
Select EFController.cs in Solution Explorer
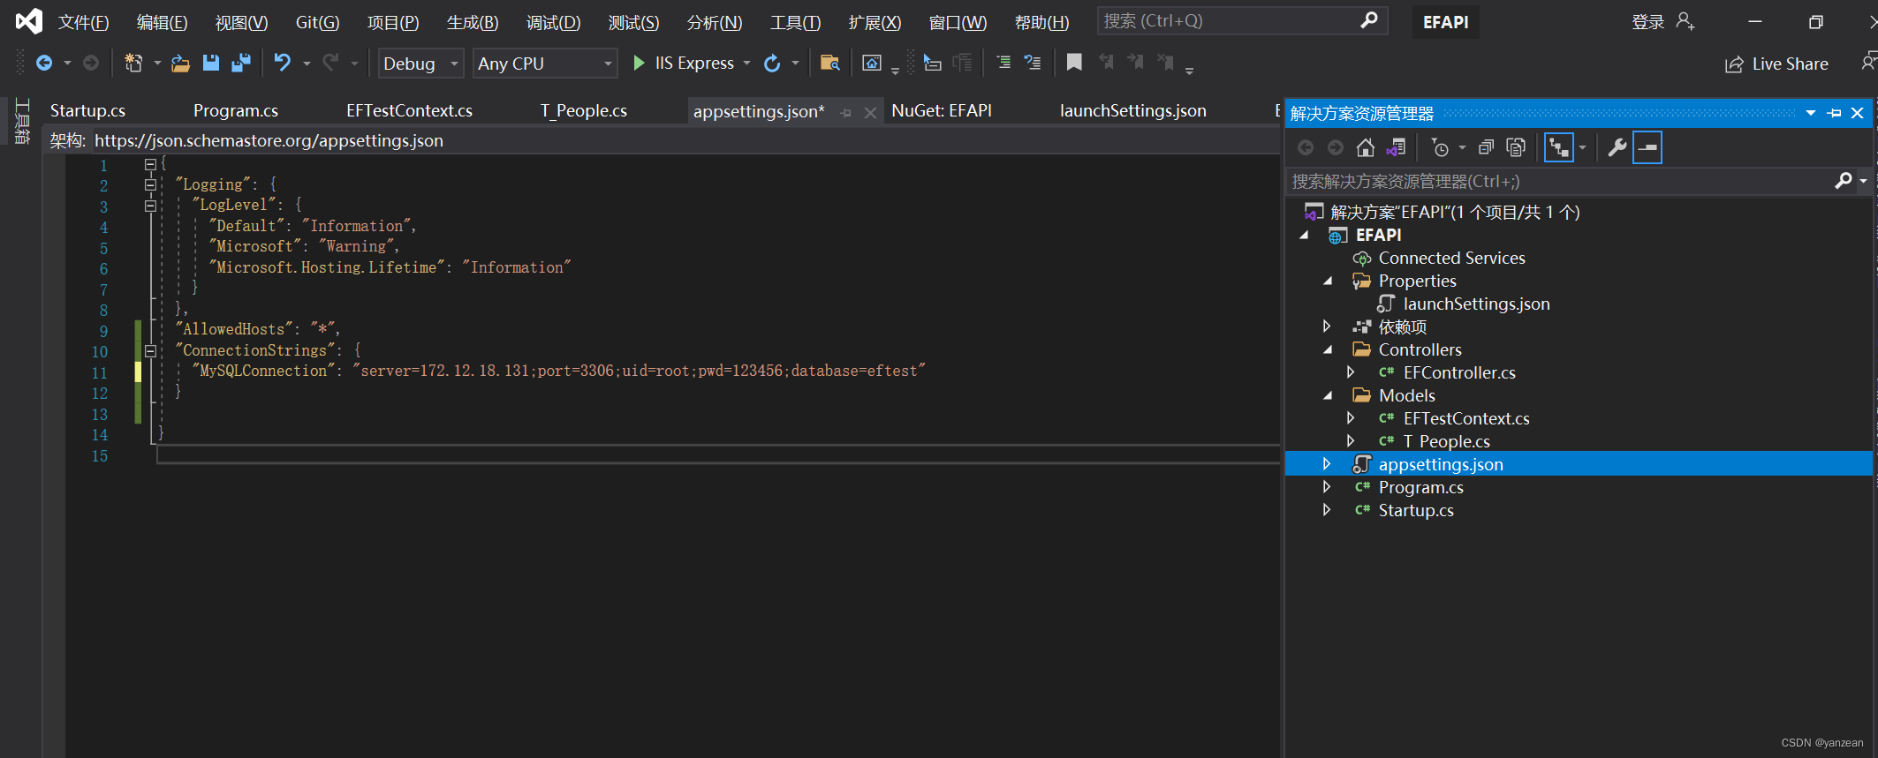tap(1459, 372)
